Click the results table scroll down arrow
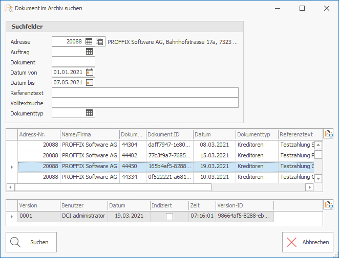The image size is (339, 258). (318, 178)
